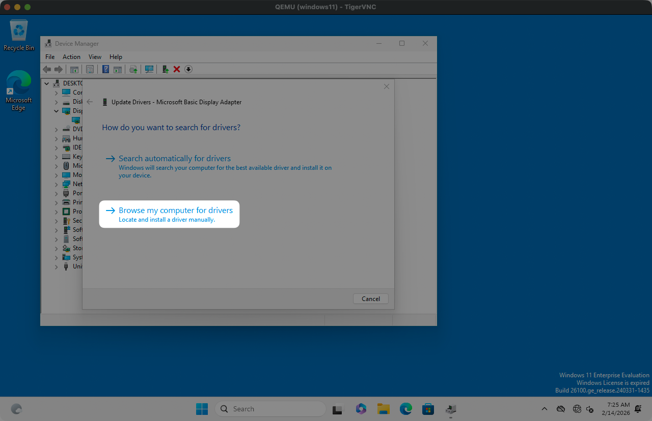Open the Action menu

click(x=71, y=57)
